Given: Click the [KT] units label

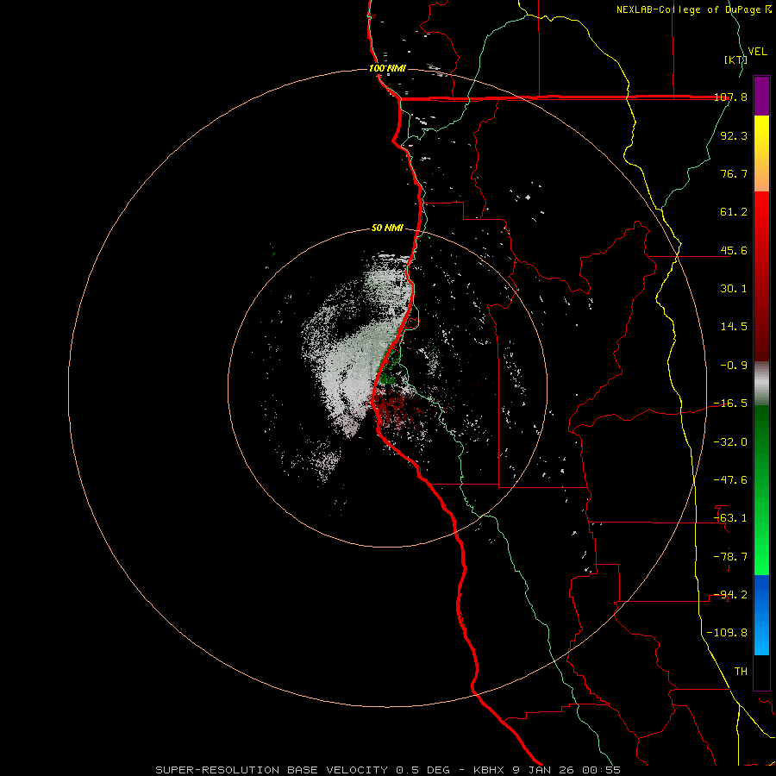Looking at the screenshot, I should point(735,59).
